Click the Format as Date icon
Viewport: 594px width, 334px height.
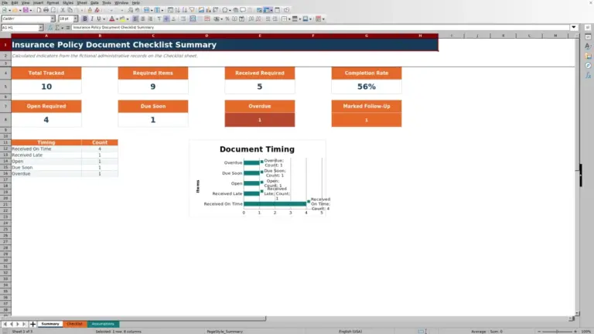(241, 19)
